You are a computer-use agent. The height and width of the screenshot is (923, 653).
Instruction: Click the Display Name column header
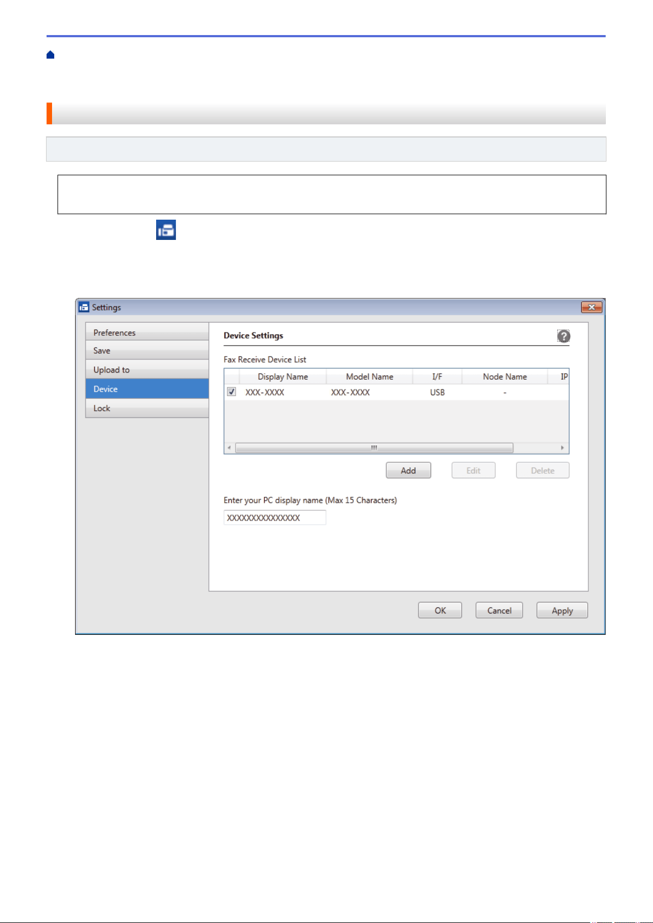(283, 377)
